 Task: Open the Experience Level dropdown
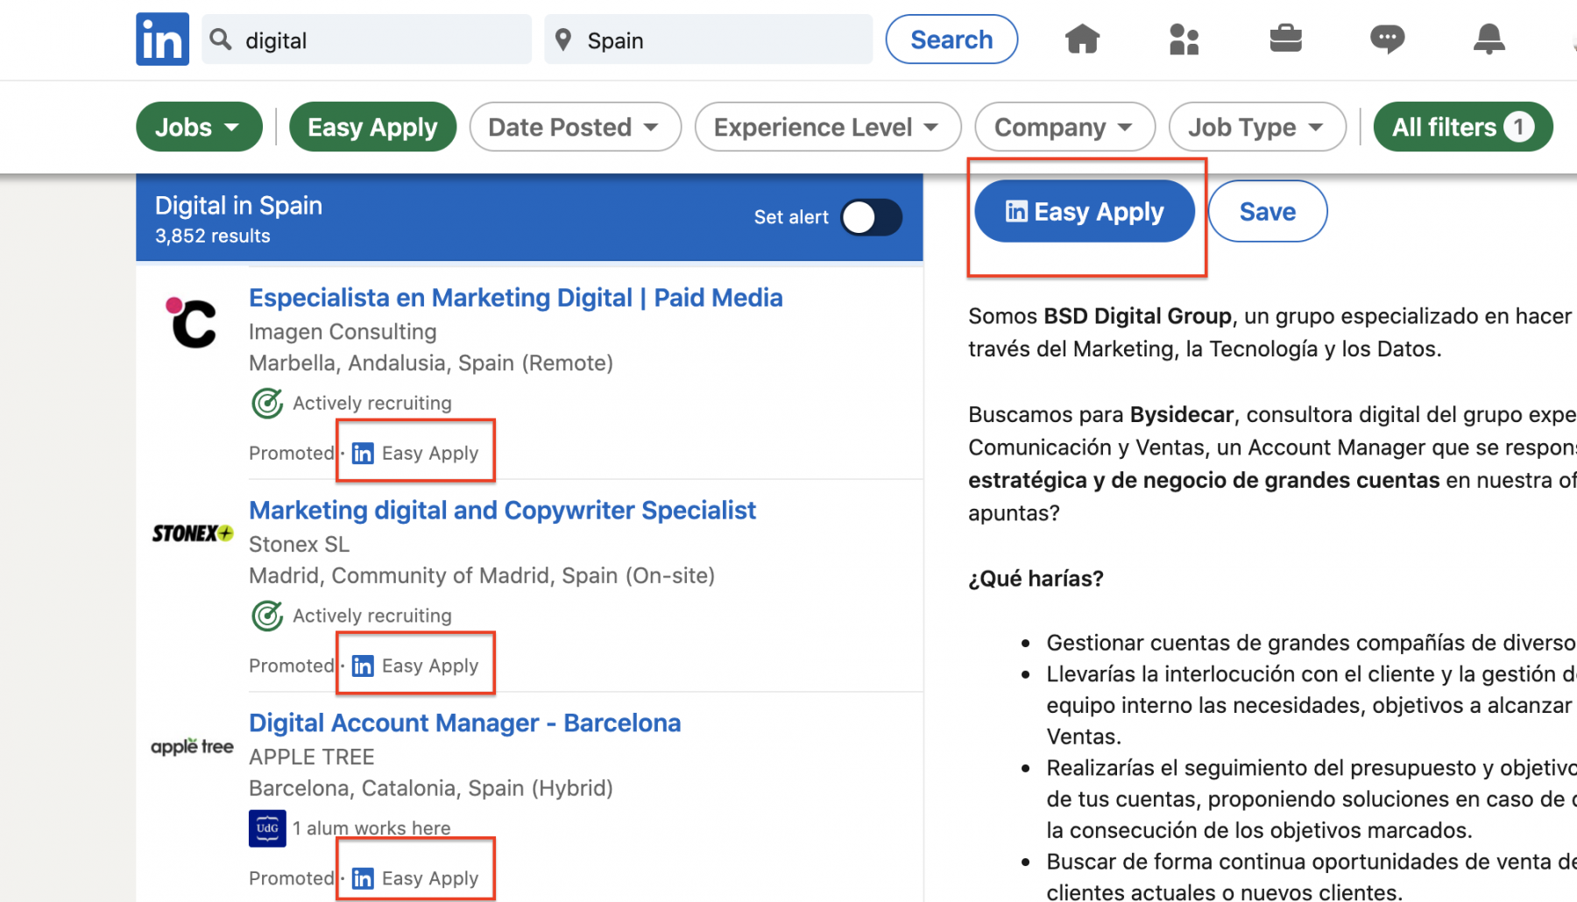827,127
